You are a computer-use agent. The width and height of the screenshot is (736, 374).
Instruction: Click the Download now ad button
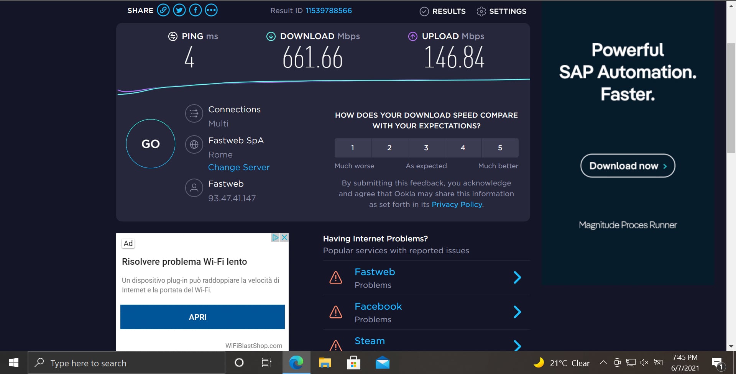point(628,166)
